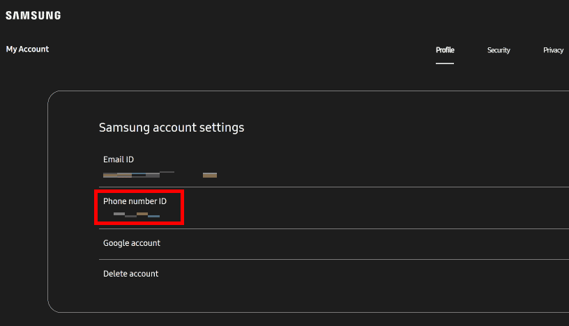Switch to the Security tab
This screenshot has width=569, height=326.
point(499,50)
